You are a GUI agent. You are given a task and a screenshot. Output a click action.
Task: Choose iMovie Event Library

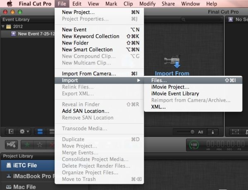coord(193,94)
